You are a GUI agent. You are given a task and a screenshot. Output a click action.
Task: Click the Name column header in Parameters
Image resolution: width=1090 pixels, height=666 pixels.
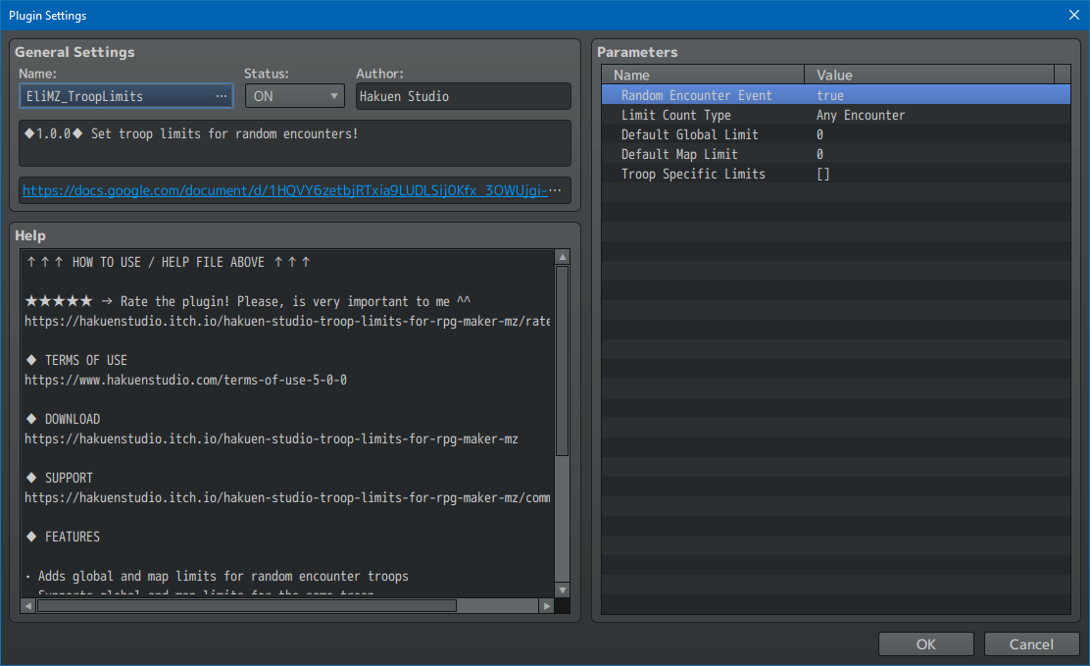pyautogui.click(x=703, y=75)
